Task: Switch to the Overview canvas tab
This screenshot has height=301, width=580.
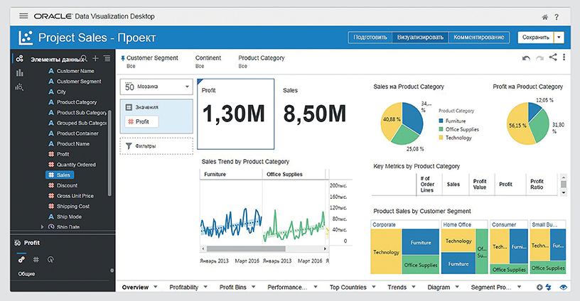Action: pos(135,287)
